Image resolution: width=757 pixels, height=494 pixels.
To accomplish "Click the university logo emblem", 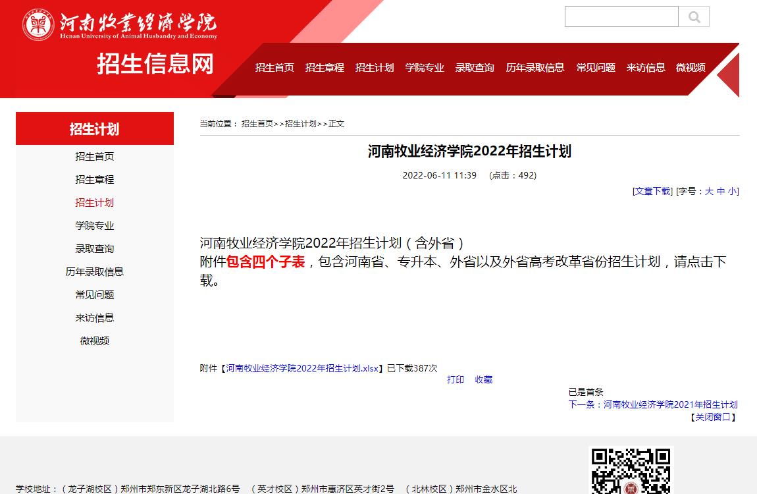I will (39, 25).
